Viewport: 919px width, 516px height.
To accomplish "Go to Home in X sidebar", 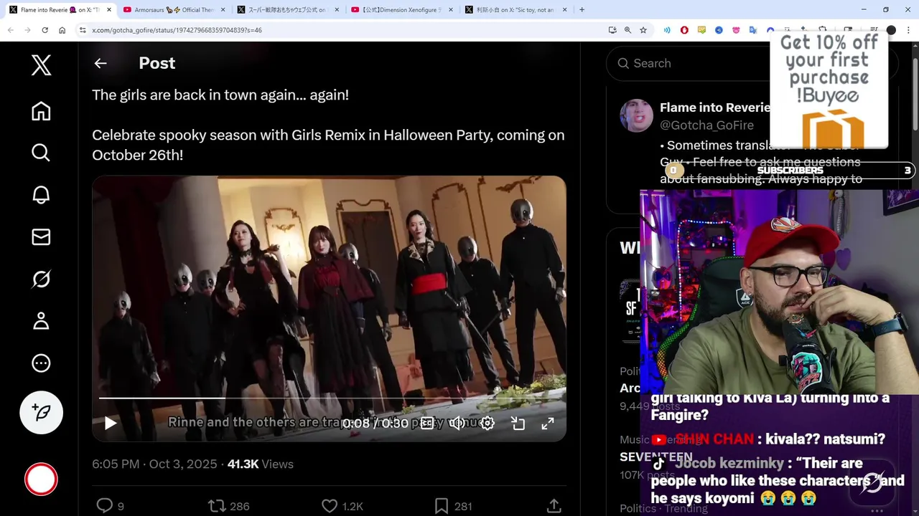I will pyautogui.click(x=41, y=111).
